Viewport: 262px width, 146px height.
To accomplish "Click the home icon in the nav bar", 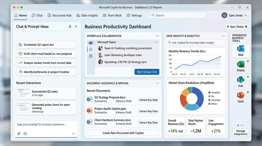I will 16,15.
